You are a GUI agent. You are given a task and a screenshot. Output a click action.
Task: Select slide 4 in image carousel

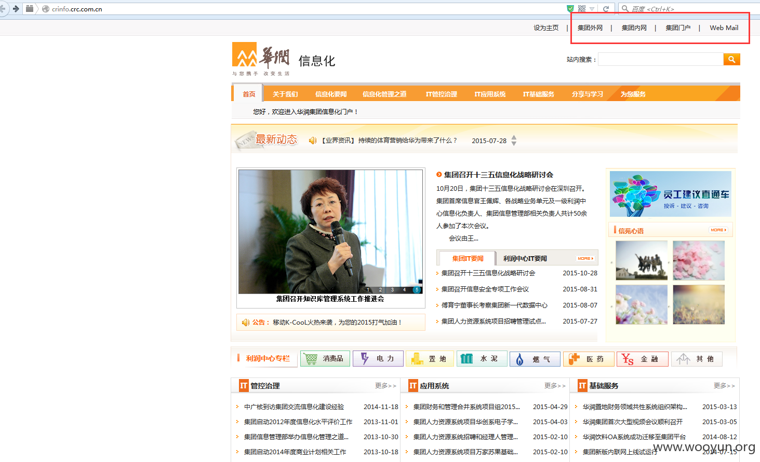click(x=404, y=290)
